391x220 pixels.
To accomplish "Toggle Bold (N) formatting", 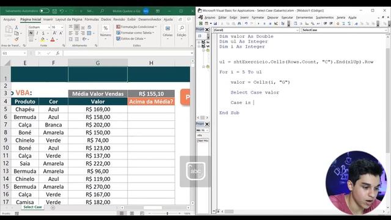I will (31, 33).
